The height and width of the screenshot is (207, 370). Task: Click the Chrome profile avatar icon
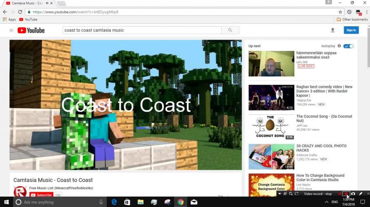click(329, 2)
